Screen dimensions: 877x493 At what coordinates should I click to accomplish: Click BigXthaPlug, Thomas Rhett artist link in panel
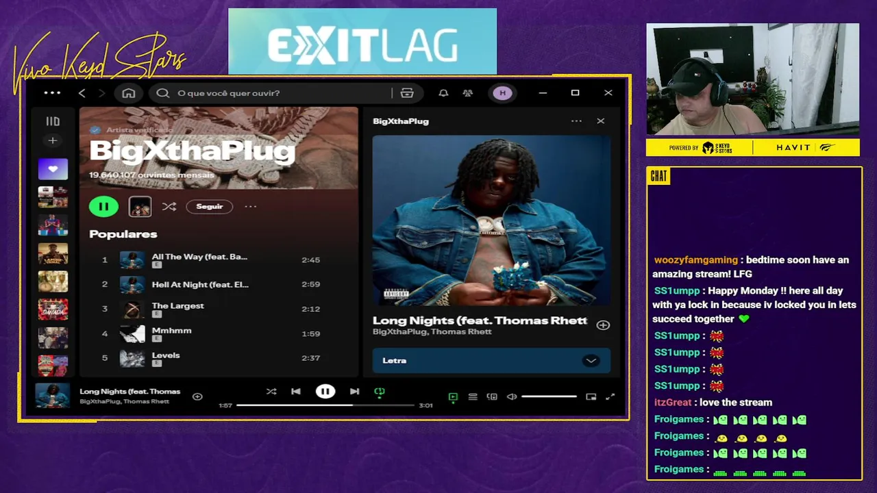click(x=432, y=332)
